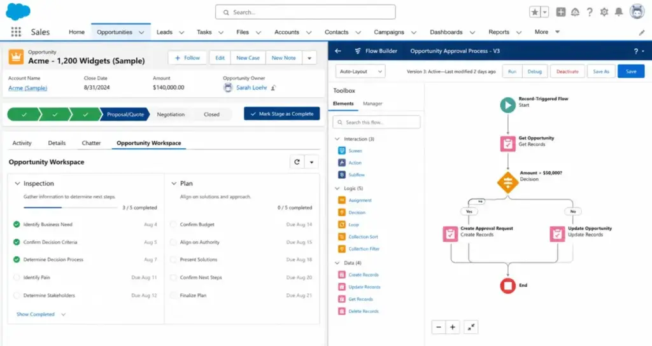Open user profile avatar
The image size is (652, 346).
[x=637, y=11]
